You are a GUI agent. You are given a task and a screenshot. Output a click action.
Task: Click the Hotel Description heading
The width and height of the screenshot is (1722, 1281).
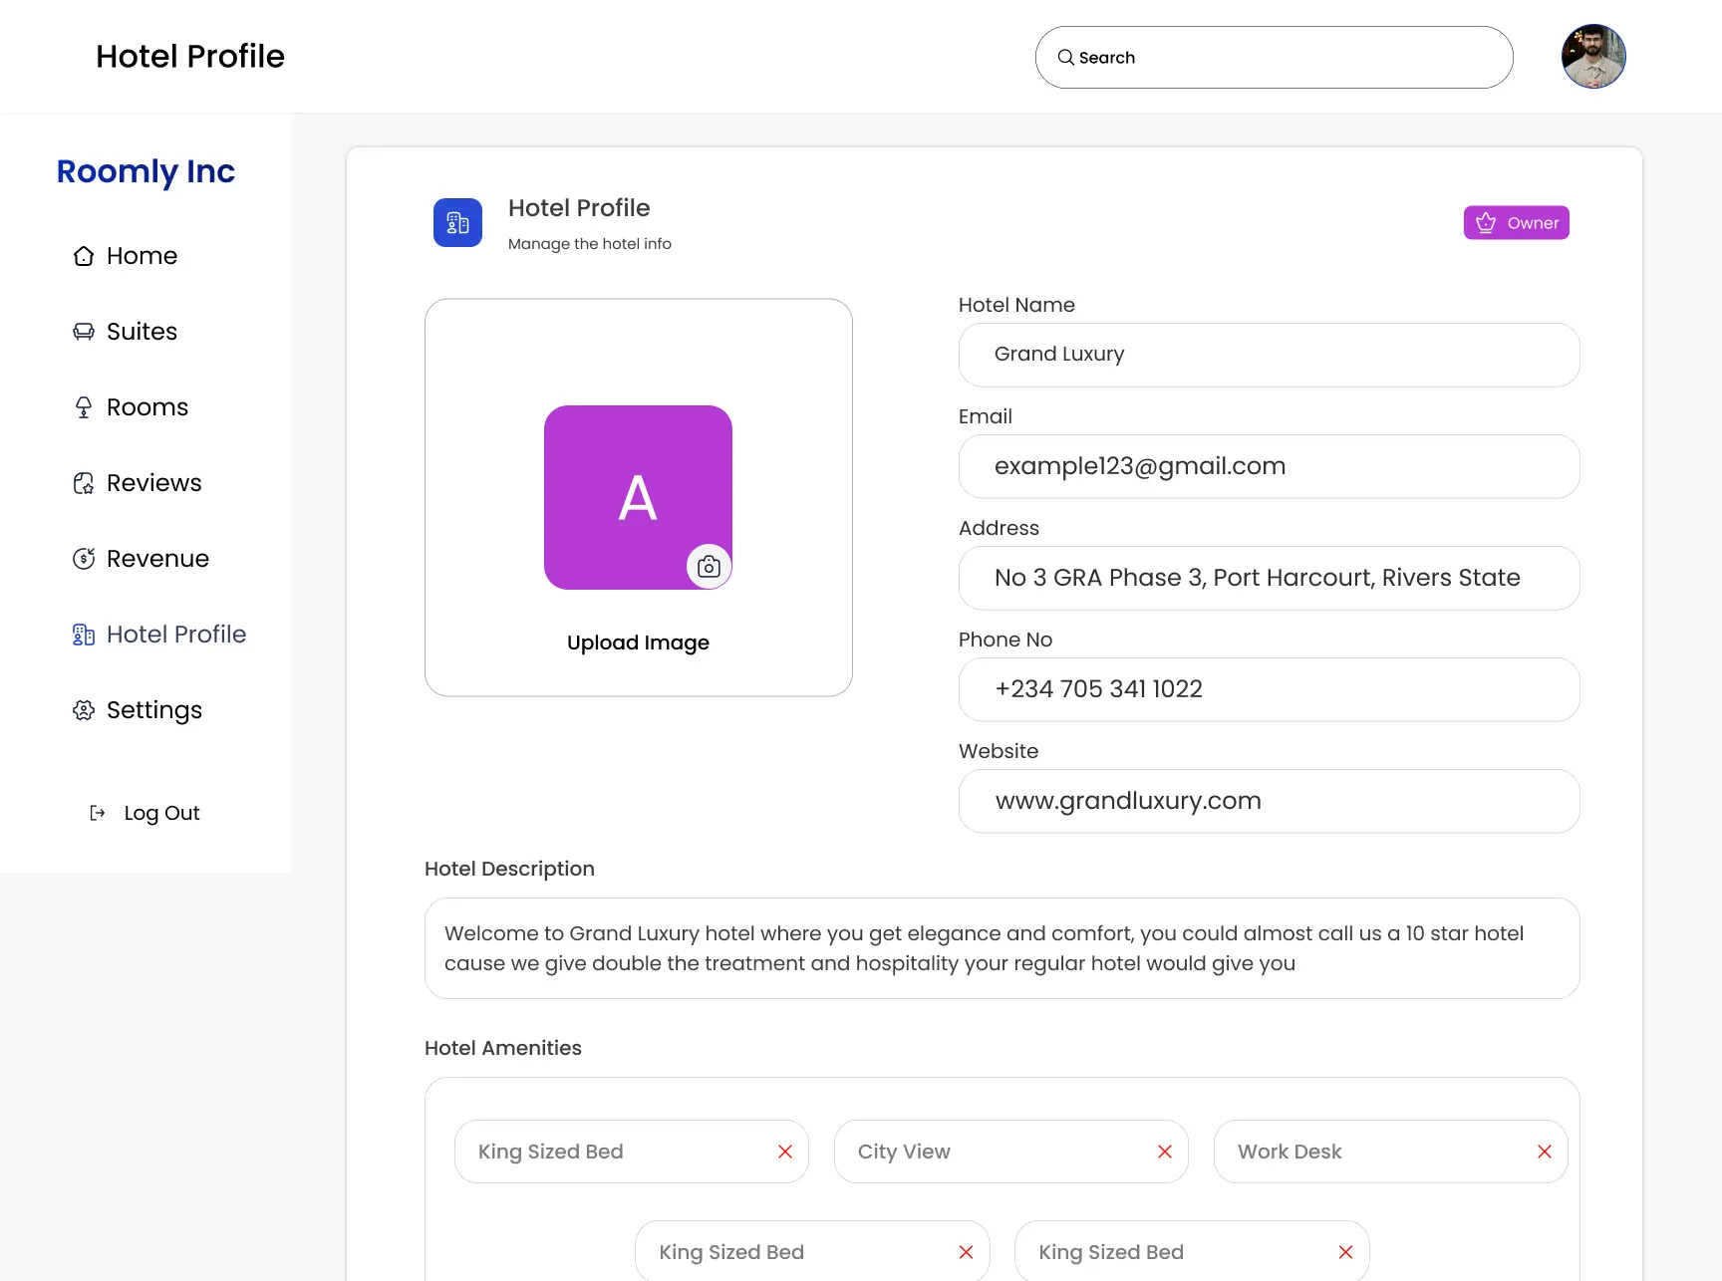(509, 869)
